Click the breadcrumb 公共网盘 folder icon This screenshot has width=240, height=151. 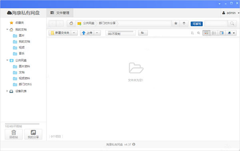(x=79, y=24)
